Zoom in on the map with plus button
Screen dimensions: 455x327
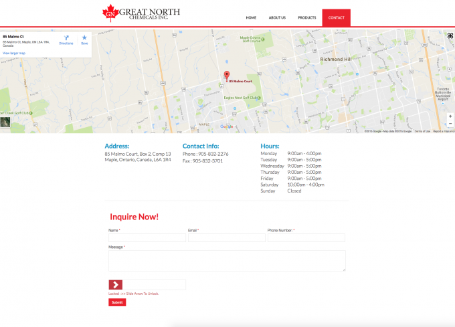(x=450, y=116)
